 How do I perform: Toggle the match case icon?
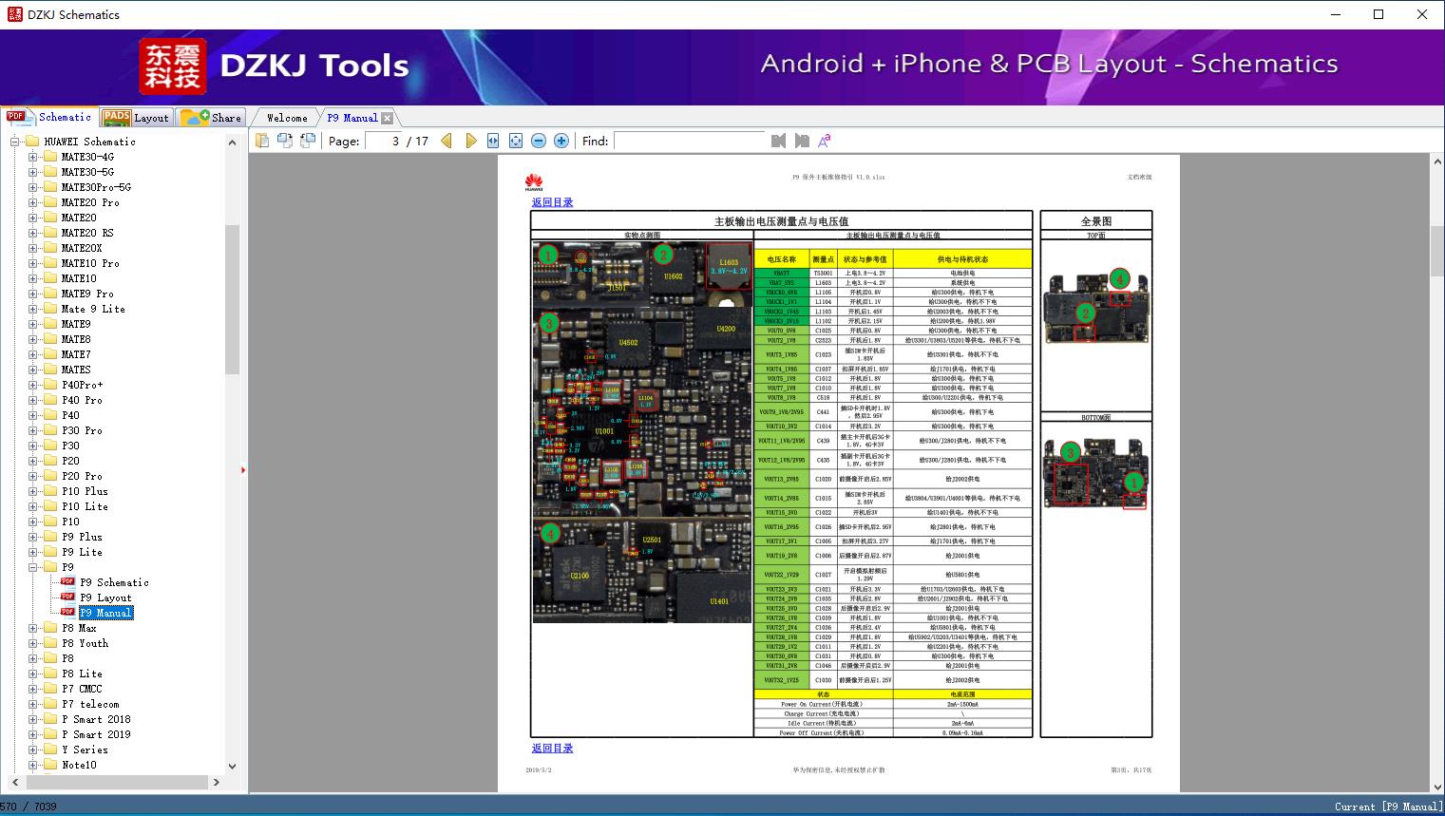(x=825, y=141)
